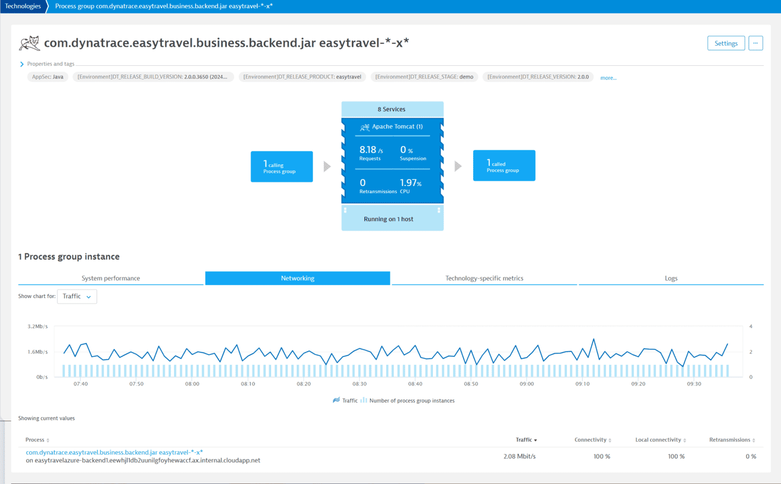Expand the 8 Services header

[392, 109]
